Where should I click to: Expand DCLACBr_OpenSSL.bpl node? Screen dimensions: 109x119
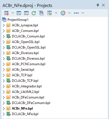[4, 47]
